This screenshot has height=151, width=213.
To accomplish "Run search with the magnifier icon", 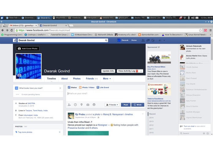I will click(106, 40).
